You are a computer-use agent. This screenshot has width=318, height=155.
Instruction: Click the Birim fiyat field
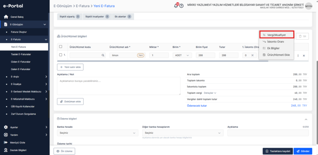(x=206, y=55)
